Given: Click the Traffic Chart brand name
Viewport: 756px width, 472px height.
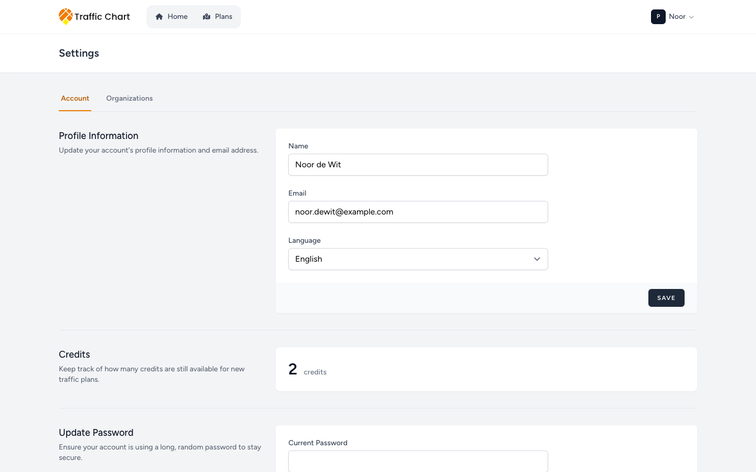Looking at the screenshot, I should [x=102, y=17].
